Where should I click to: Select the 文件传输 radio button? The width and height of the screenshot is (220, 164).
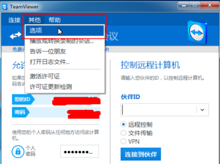pyautogui.click(x=123, y=133)
